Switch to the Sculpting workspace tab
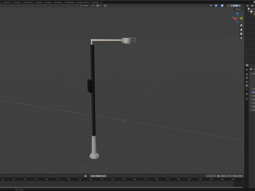255x191 pixels. [7, 2]
